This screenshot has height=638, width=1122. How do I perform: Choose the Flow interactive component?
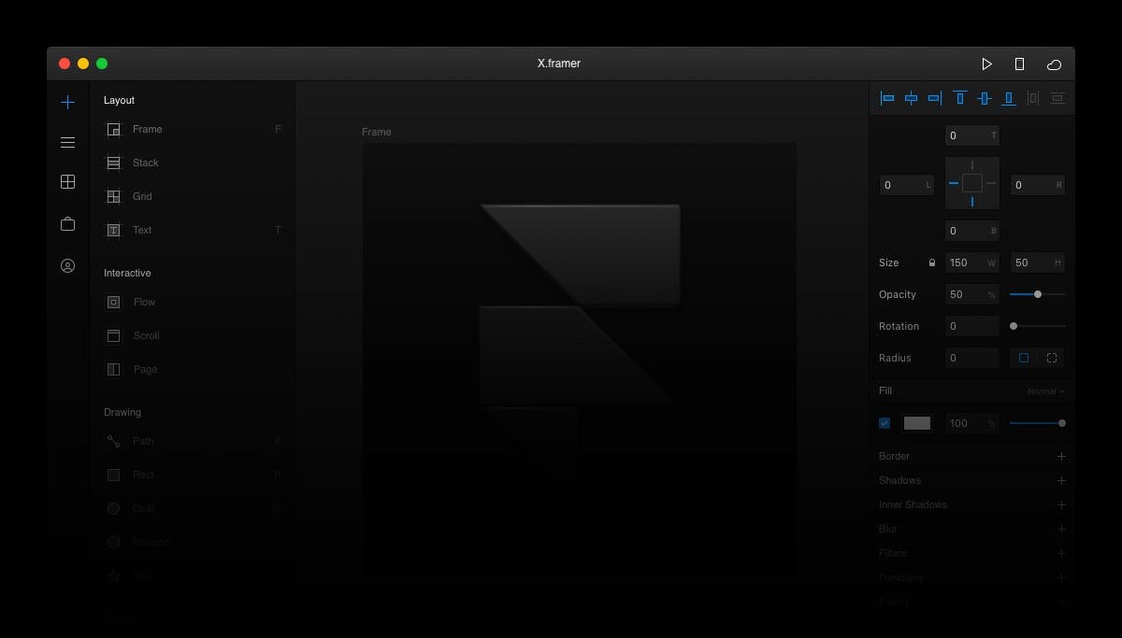193,302
